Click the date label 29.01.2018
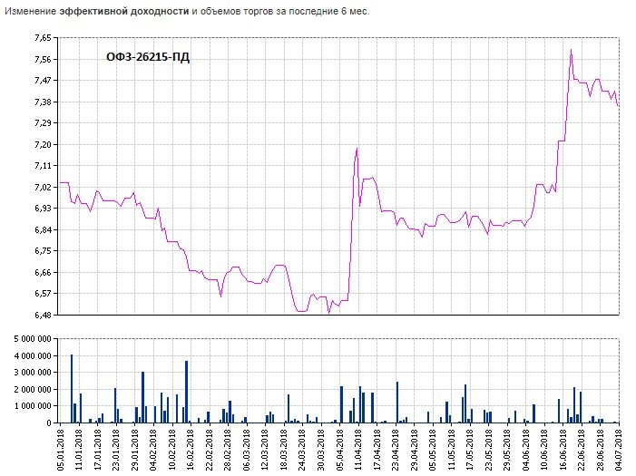 pyautogui.click(x=134, y=451)
